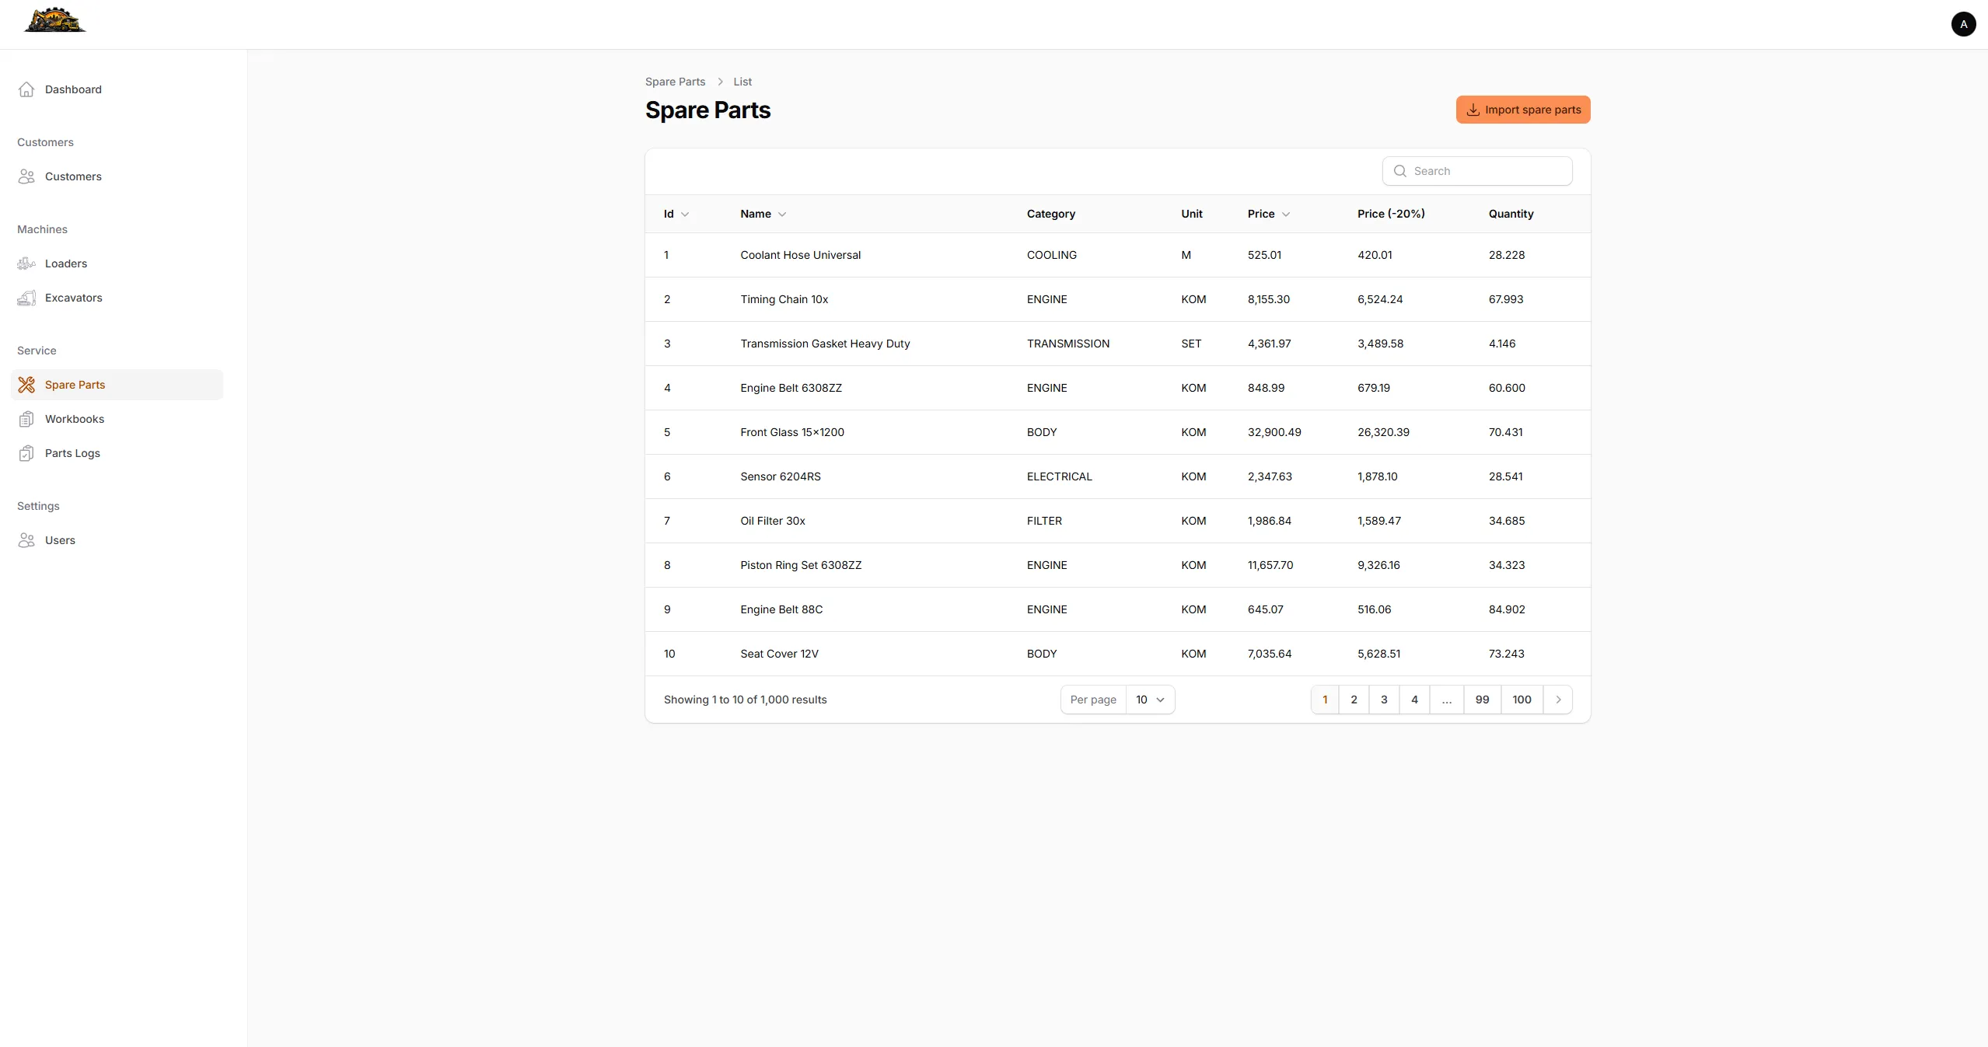Open the user avatar menu

(x=1963, y=24)
